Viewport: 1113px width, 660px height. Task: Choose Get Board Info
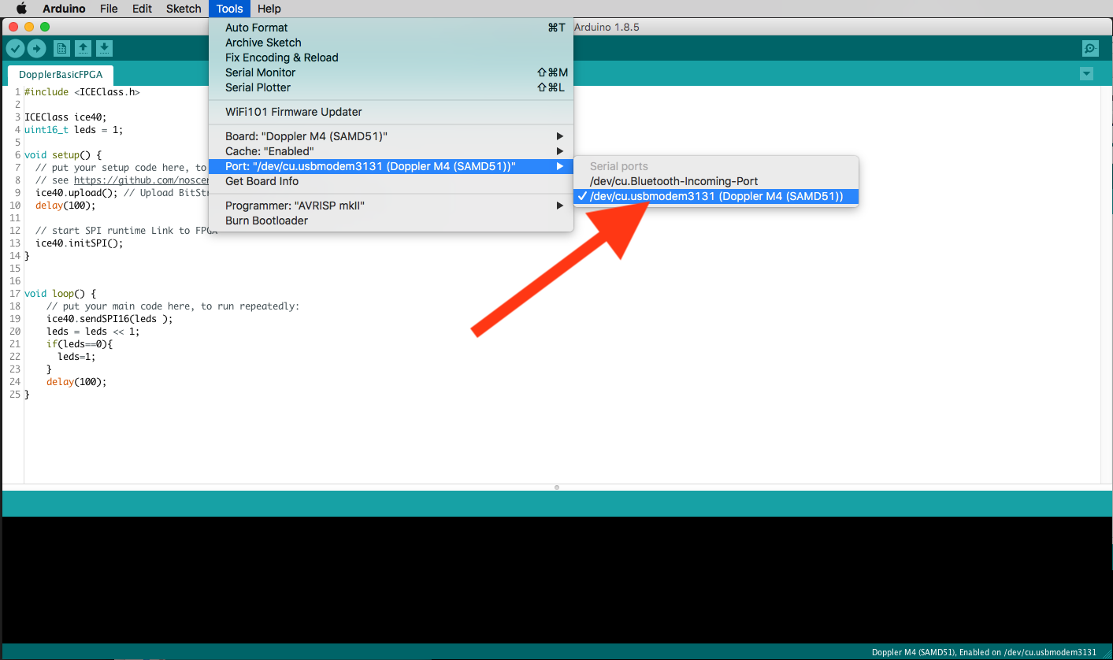(x=391, y=181)
